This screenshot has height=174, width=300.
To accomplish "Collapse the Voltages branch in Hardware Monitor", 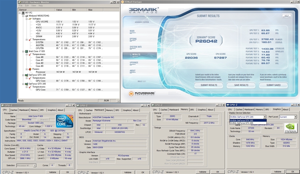I will pos(27,19).
